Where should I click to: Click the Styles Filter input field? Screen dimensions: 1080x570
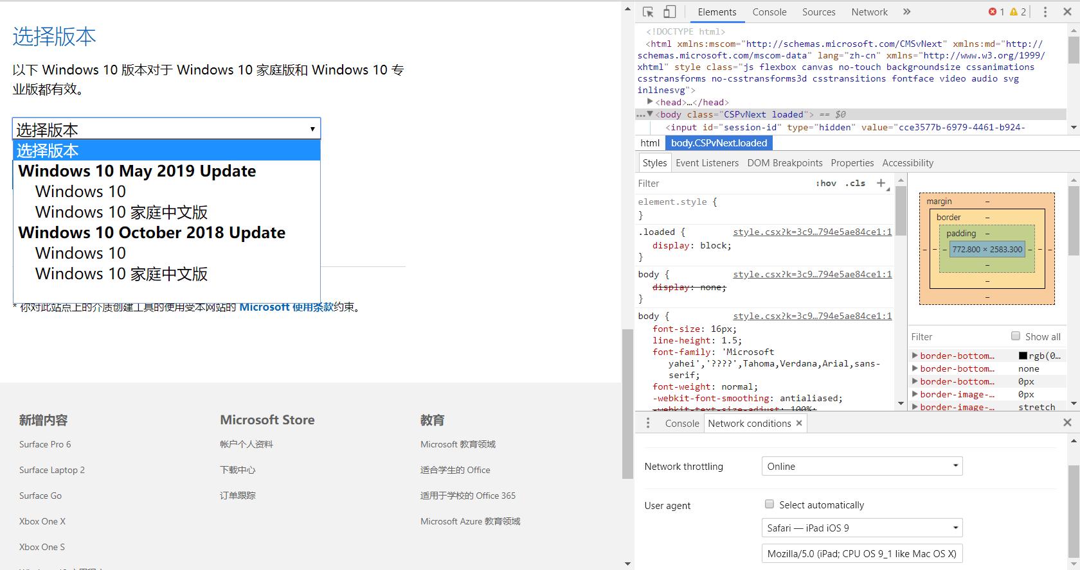point(723,183)
